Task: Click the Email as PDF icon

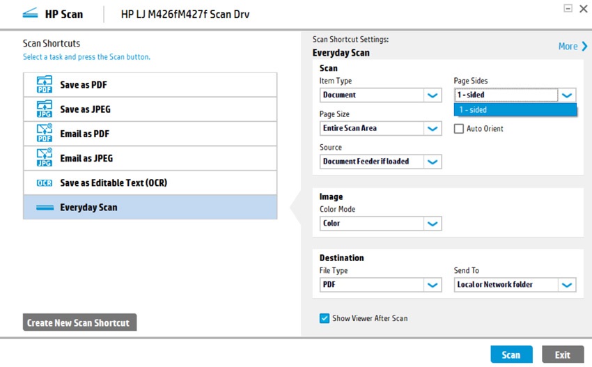Action: point(45,134)
